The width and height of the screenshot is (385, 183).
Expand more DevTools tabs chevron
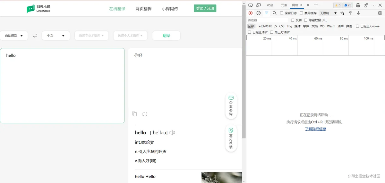pos(308,5)
